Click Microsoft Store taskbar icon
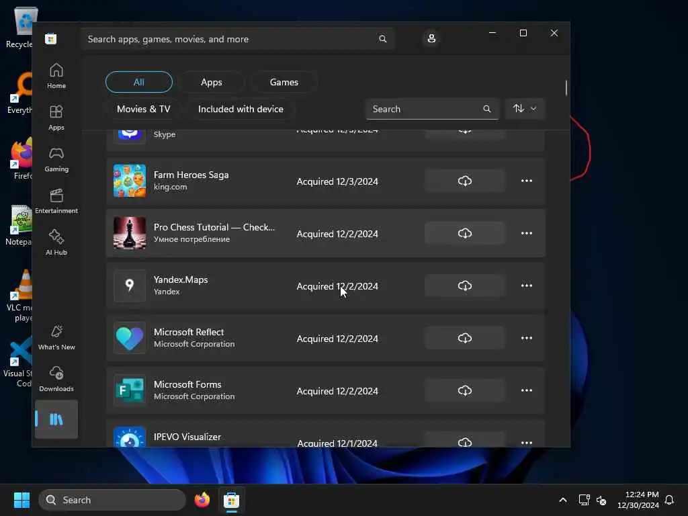 [231, 500]
